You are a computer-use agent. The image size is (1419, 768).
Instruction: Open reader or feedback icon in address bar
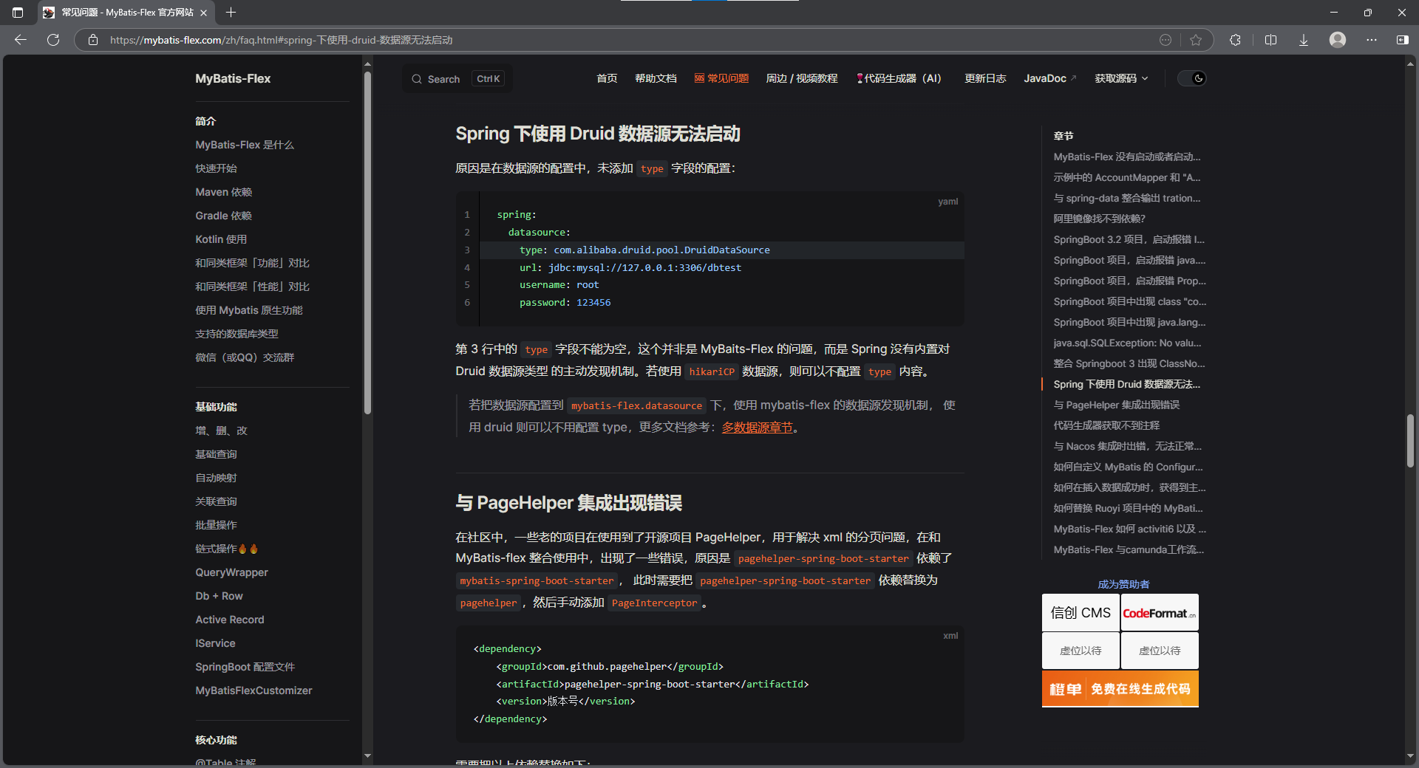pyautogui.click(x=1166, y=40)
